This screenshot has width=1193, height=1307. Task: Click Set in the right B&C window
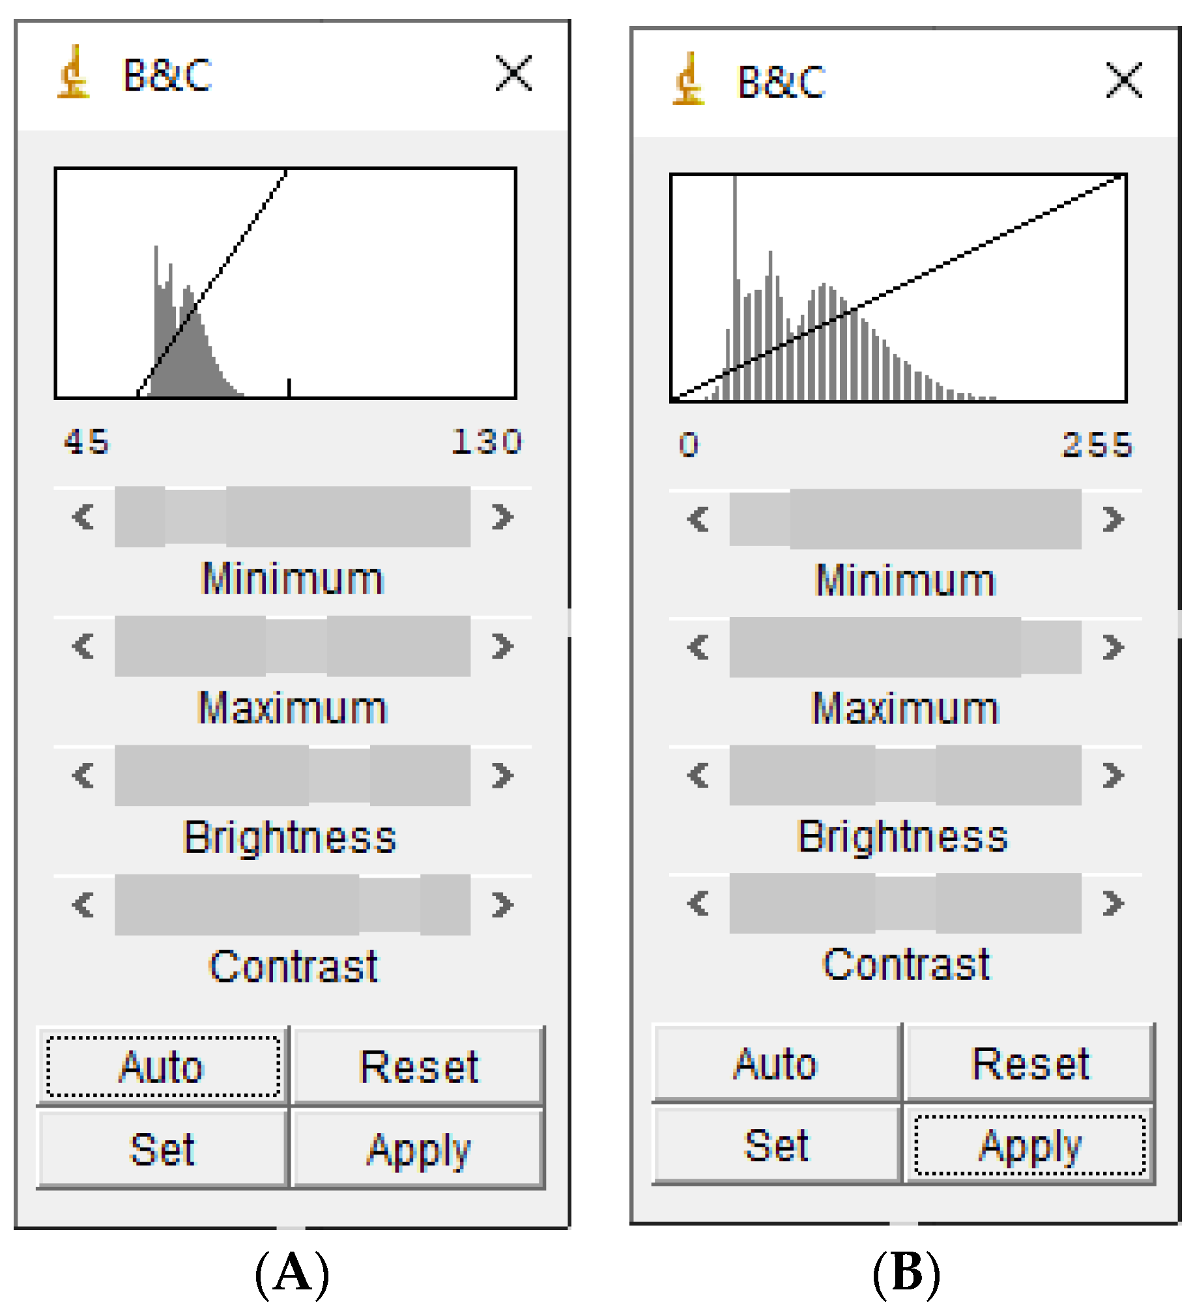(777, 1145)
